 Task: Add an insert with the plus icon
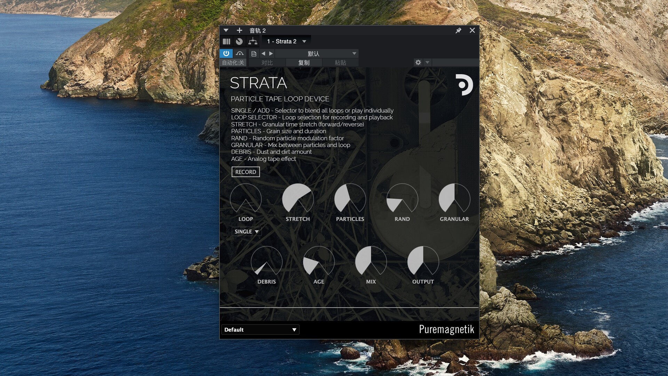click(x=239, y=31)
